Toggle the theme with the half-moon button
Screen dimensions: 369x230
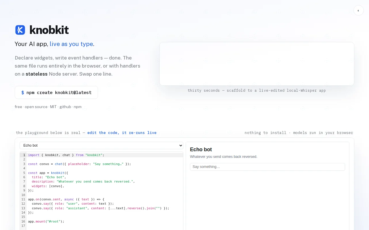click(358, 11)
